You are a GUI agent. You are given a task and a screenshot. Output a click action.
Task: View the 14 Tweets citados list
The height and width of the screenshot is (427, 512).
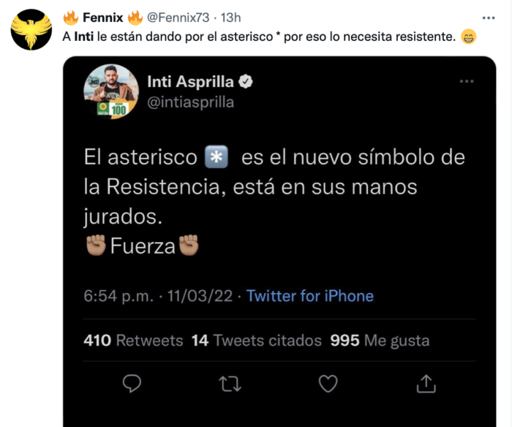coord(256,341)
